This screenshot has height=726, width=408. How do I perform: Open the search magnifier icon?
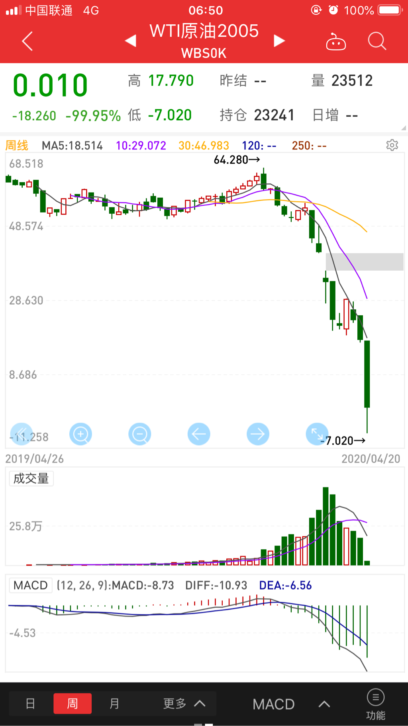tap(377, 41)
